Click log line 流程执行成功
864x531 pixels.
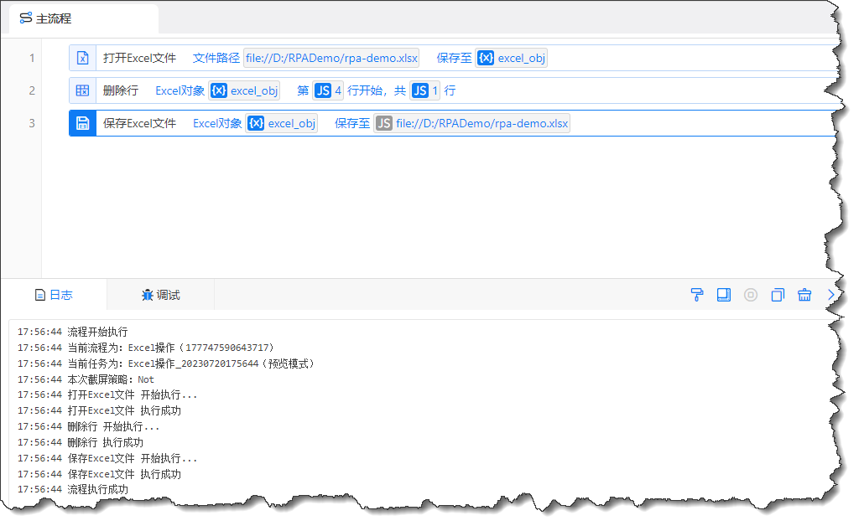pyautogui.click(x=72, y=489)
